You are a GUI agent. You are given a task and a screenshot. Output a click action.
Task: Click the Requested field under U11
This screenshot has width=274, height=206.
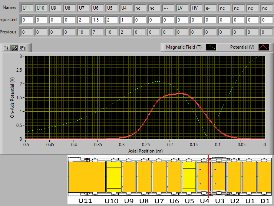click(27, 19)
